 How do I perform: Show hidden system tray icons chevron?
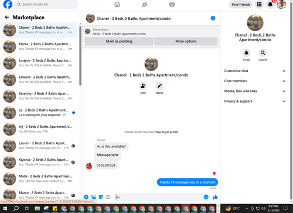click(247, 208)
